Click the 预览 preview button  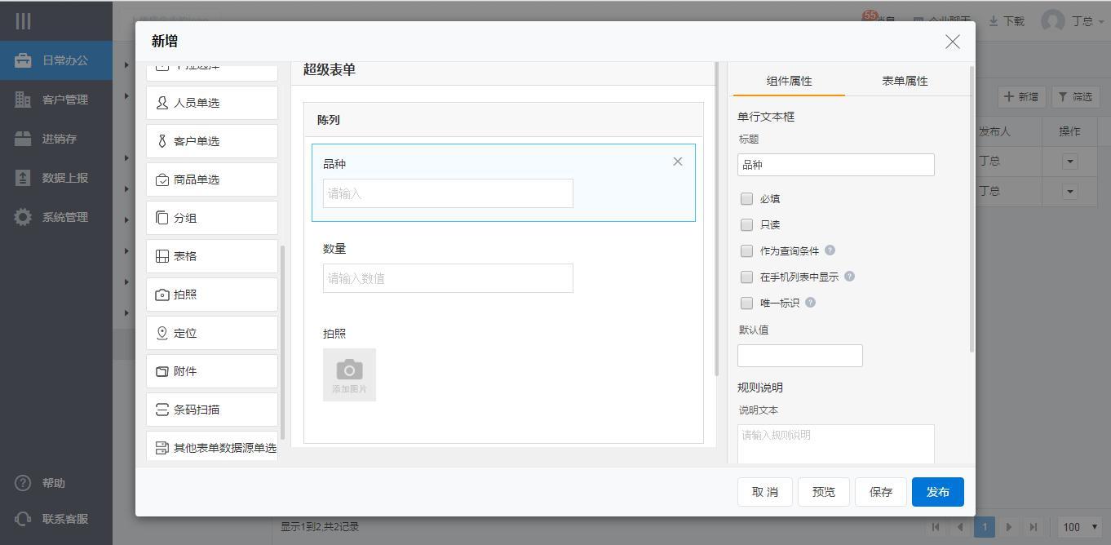click(x=823, y=492)
